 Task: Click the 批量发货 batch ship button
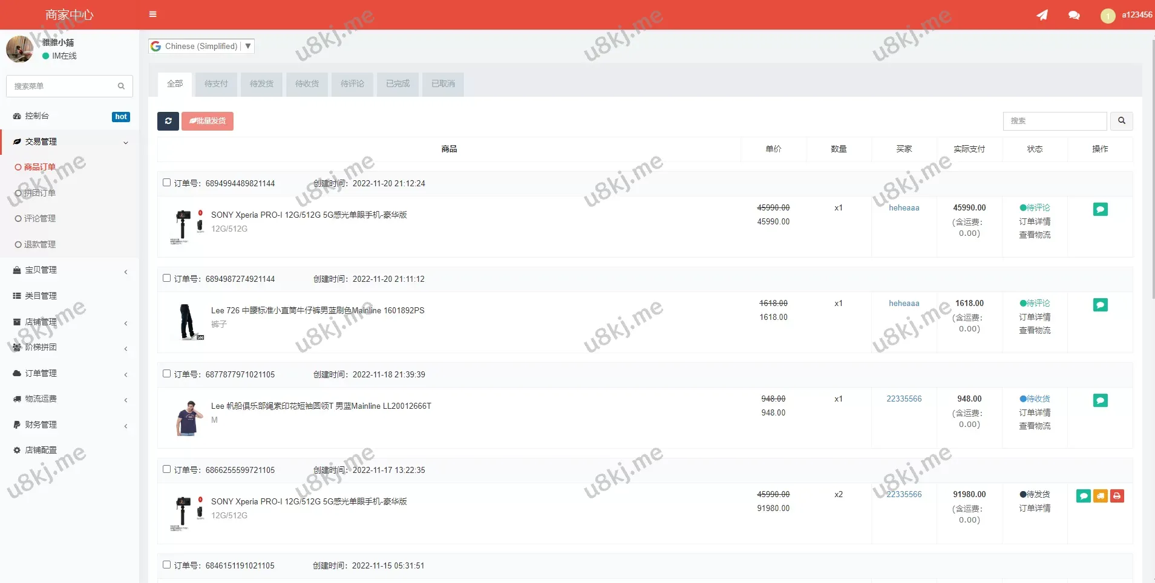208,121
